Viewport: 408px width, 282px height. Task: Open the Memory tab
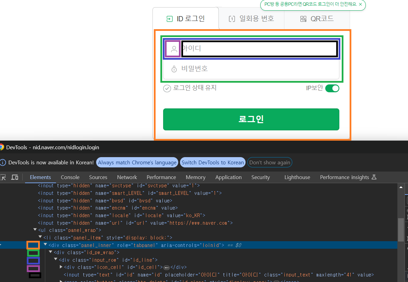tap(196, 177)
